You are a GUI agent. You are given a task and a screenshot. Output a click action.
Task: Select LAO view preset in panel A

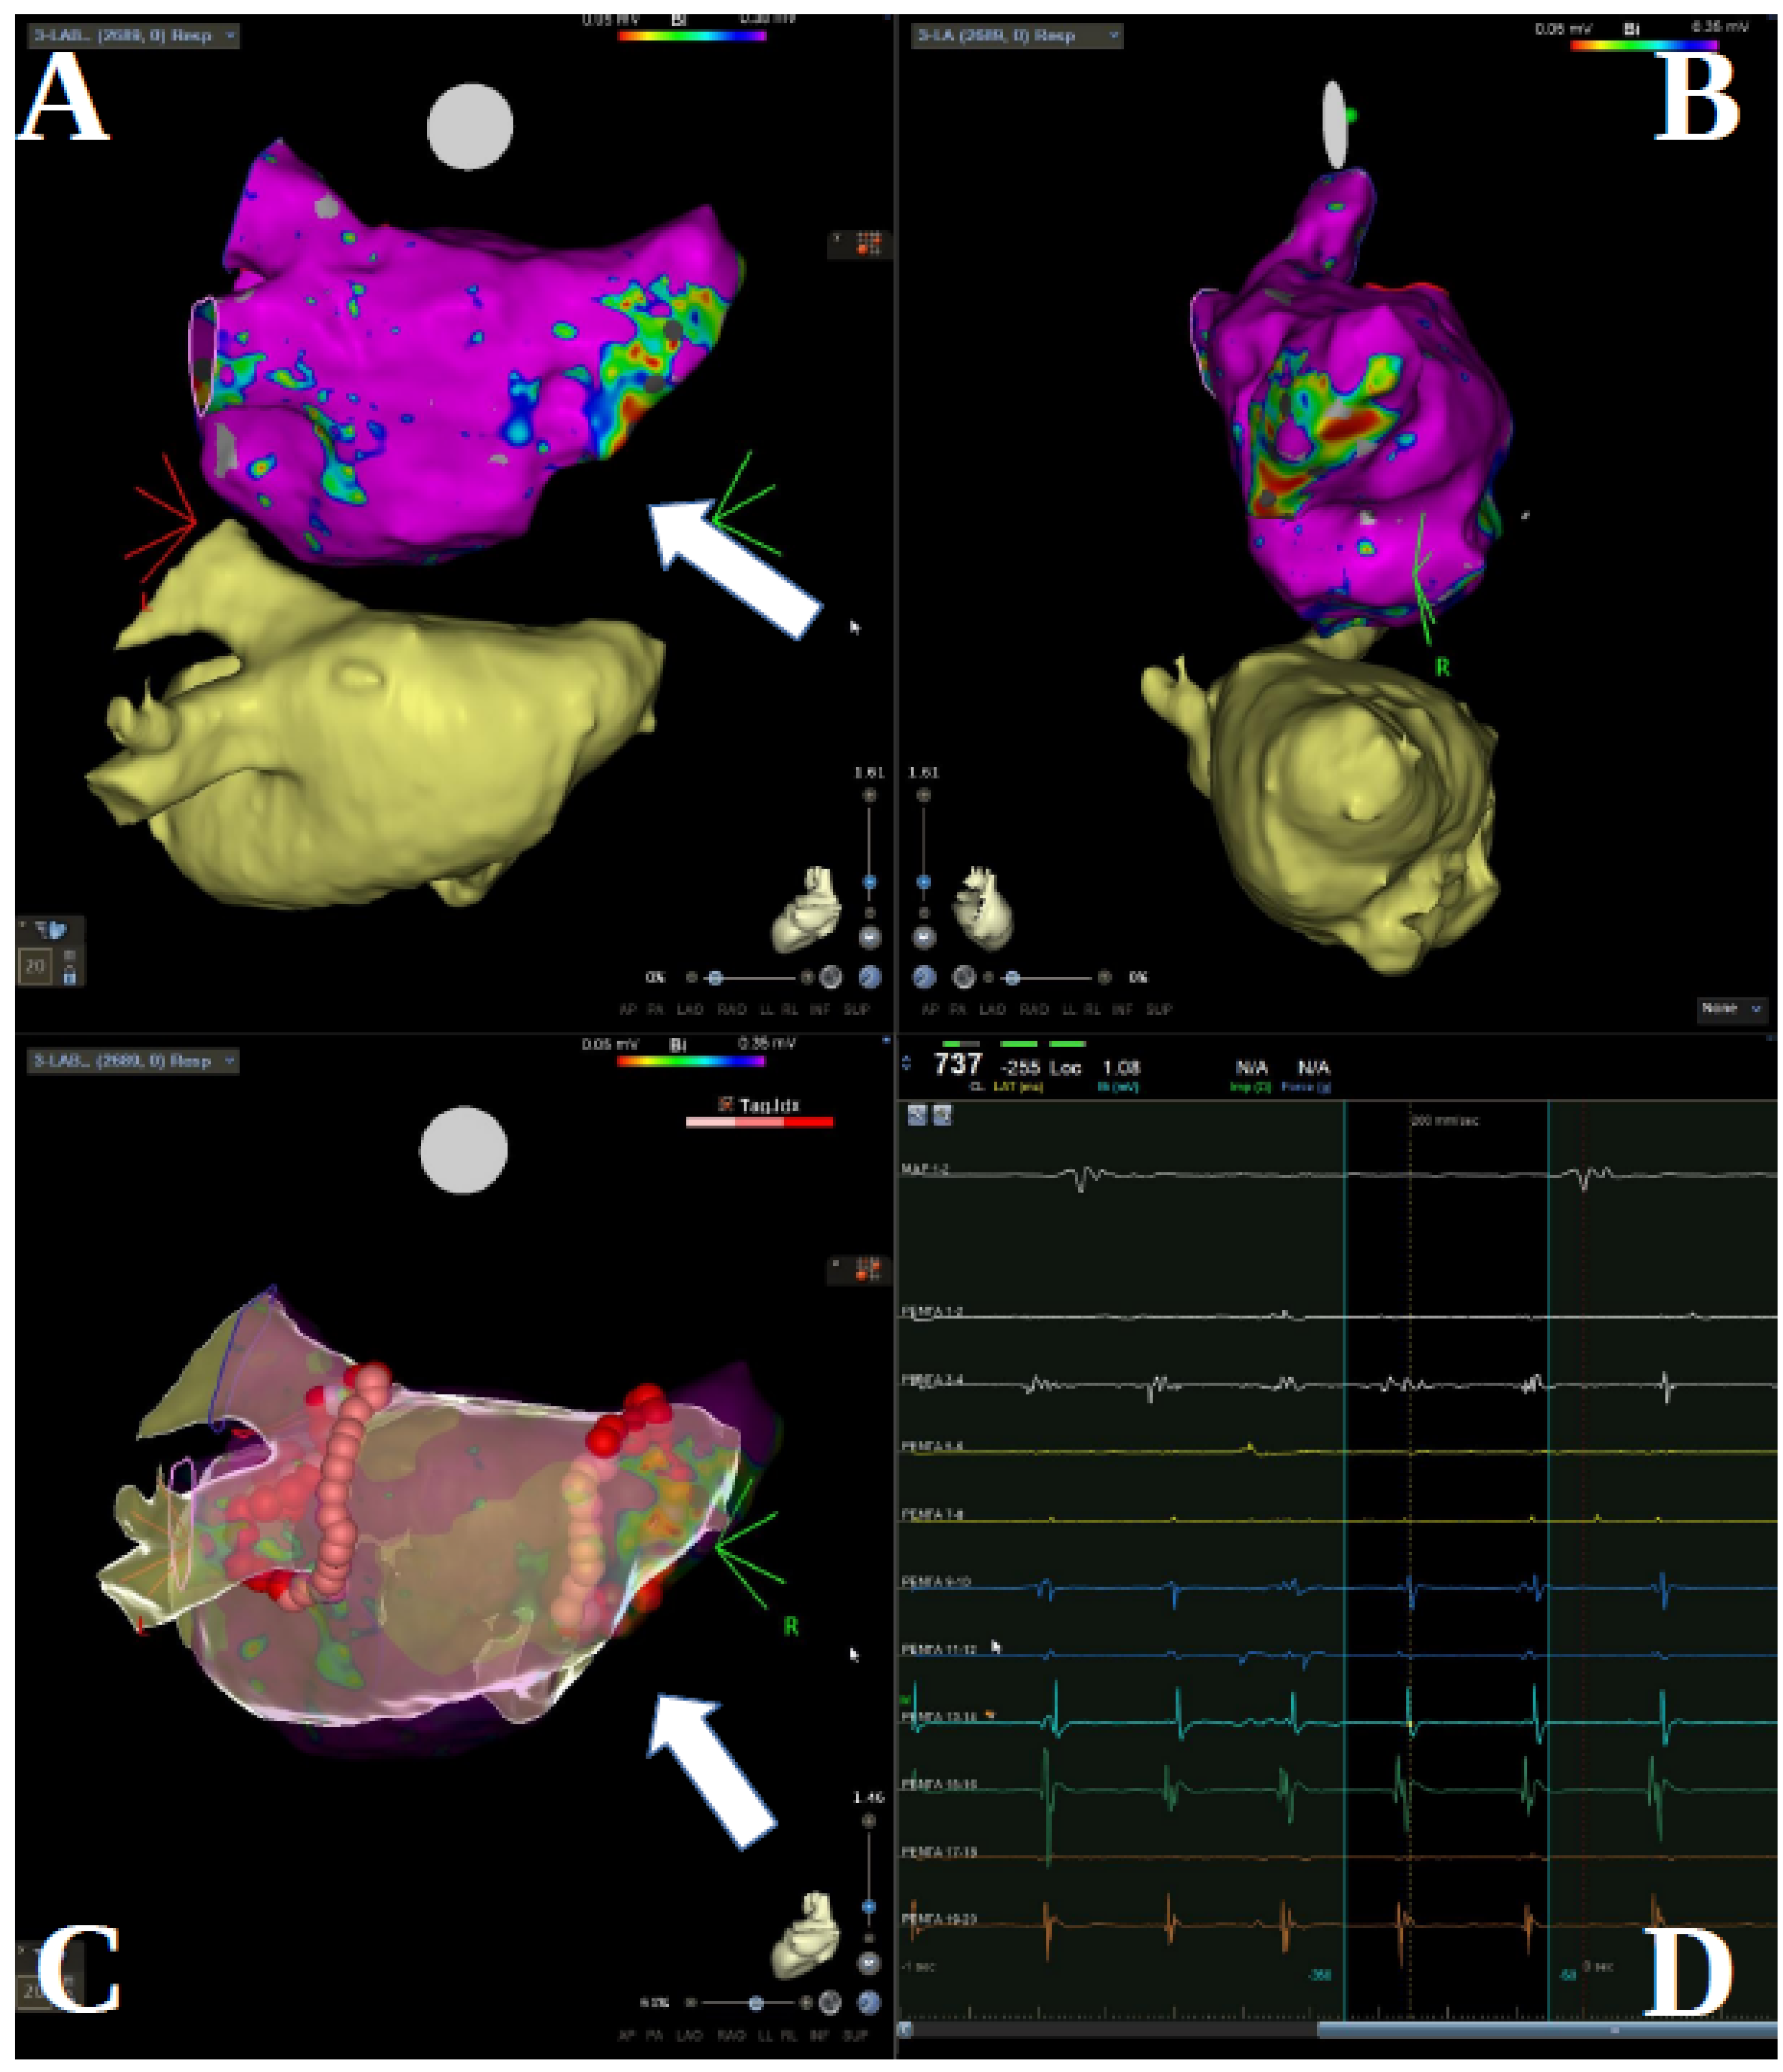click(690, 1010)
